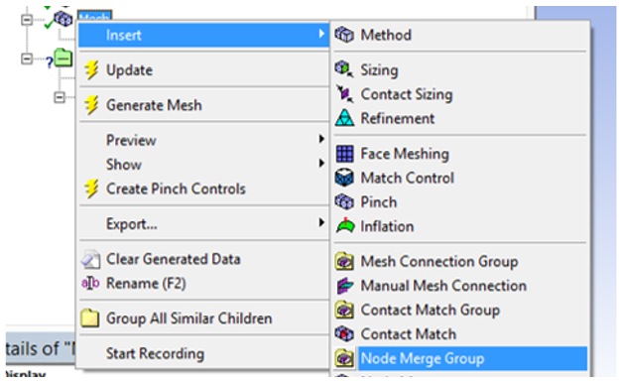
Task: Insert an Inflation control
Action: [x=460, y=226]
